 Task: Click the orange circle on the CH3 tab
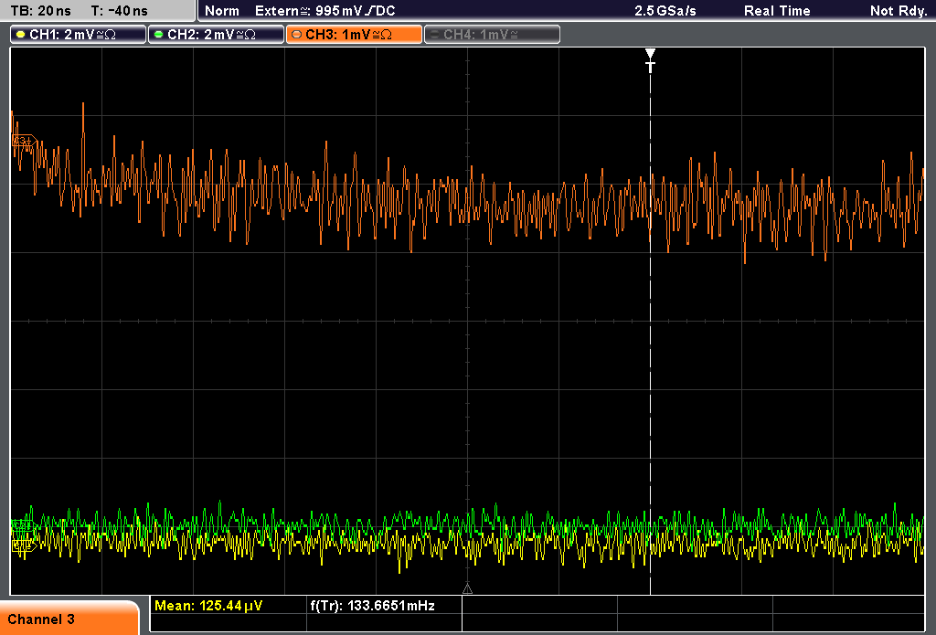[x=297, y=35]
